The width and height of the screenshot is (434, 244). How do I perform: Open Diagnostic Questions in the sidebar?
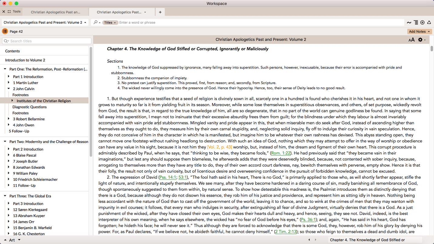click(x=29, y=107)
